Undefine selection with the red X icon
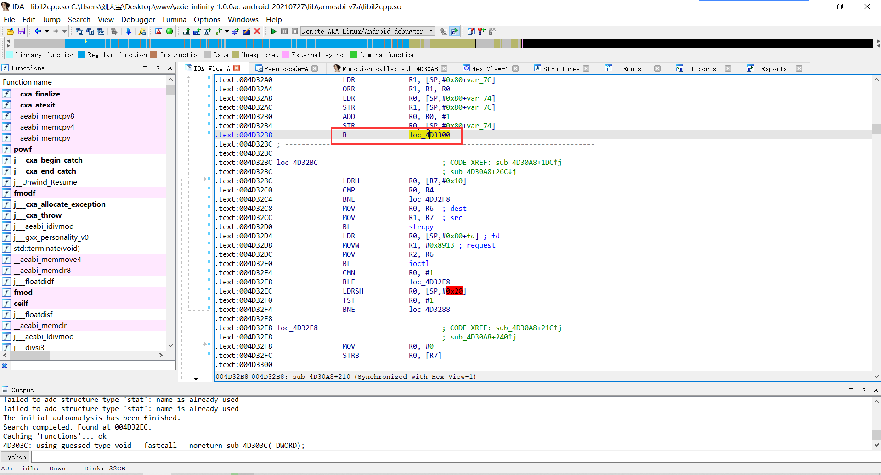881x475 pixels. tap(256, 31)
